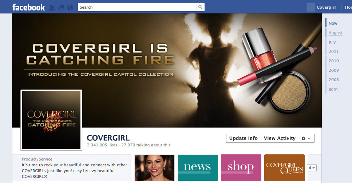The width and height of the screenshot is (352, 183).
Task: Click the 2,341,005 likes count
Action: [102, 145]
